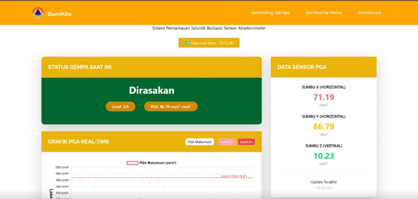Click the Data real-time status badge

(x=209, y=43)
